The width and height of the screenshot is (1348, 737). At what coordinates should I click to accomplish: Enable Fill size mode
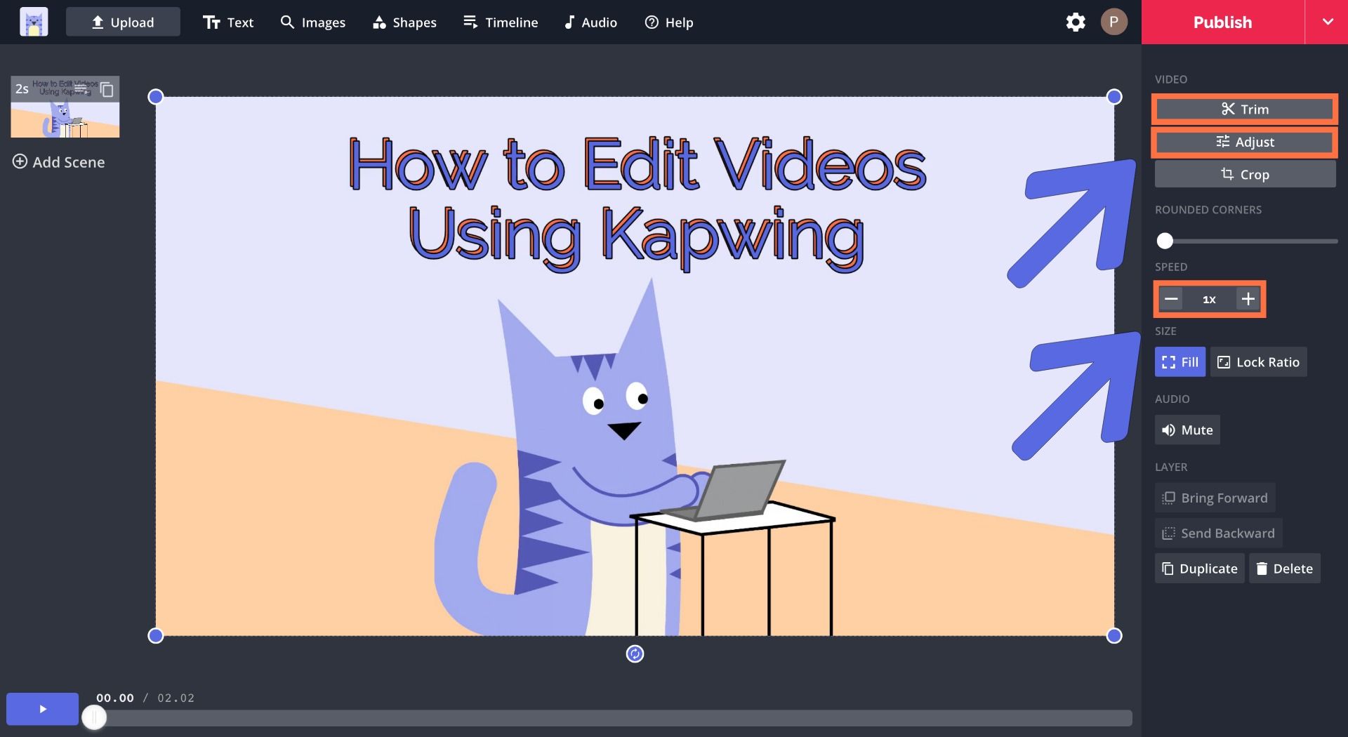pyautogui.click(x=1179, y=362)
